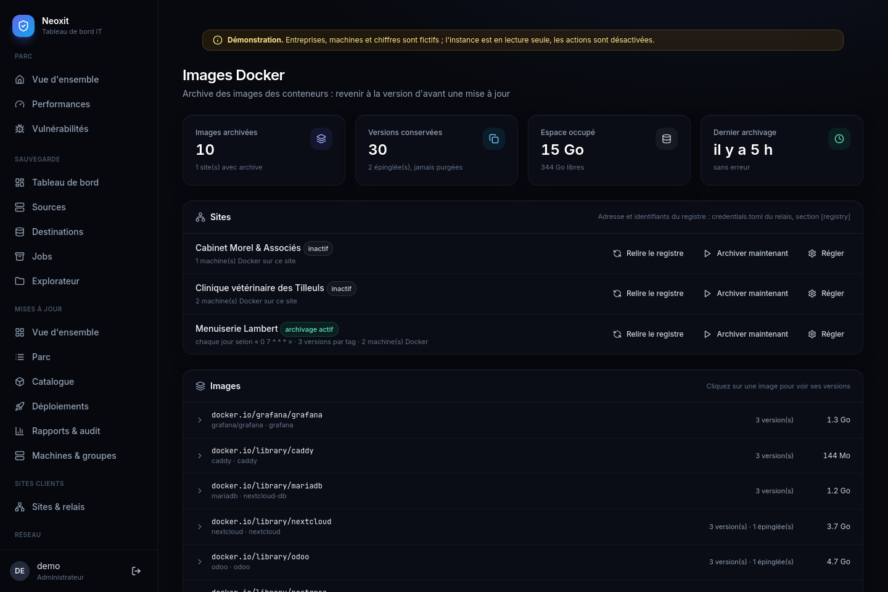
Task: Click the 'inactif' badge beside Cabinet Morel & Associés
Action: click(318, 249)
